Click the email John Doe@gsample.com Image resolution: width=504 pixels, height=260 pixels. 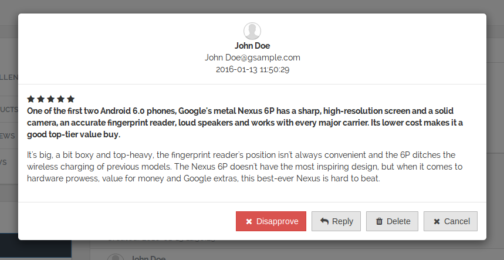(x=252, y=58)
